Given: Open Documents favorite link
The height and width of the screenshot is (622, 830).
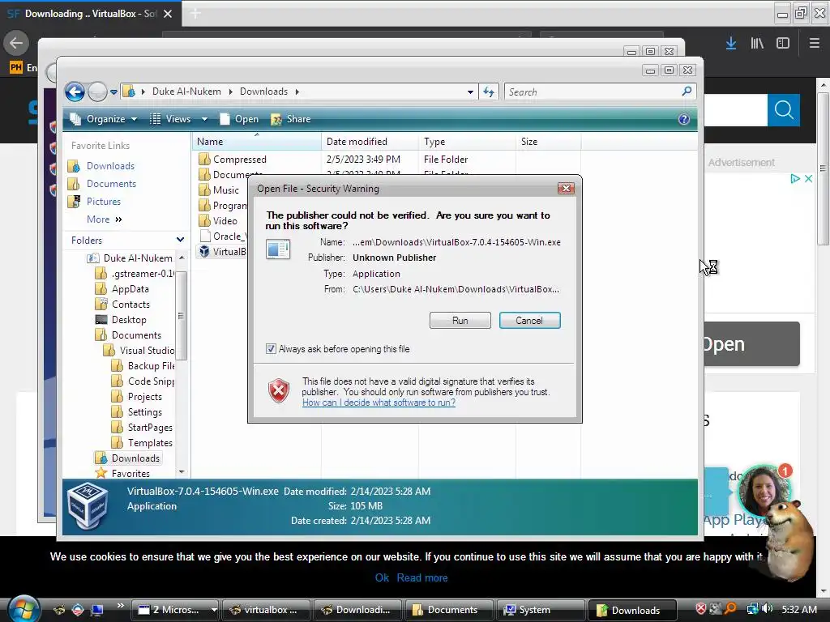Looking at the screenshot, I should (111, 184).
